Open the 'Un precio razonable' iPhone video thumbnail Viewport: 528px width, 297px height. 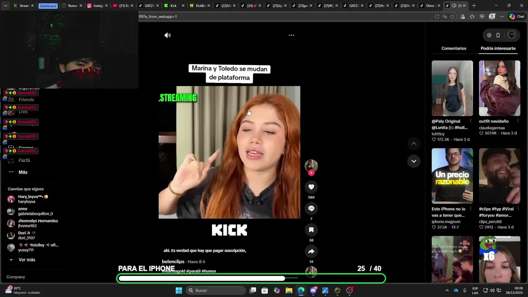[452, 176]
